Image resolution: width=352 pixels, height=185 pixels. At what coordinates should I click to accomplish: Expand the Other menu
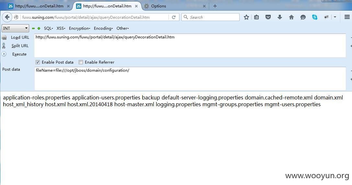[x=123, y=28]
